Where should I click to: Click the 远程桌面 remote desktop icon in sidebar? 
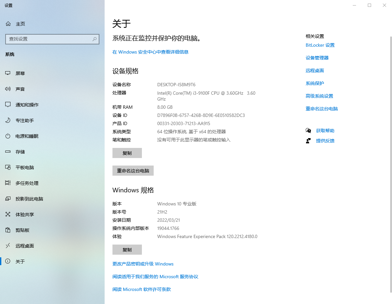point(8,246)
